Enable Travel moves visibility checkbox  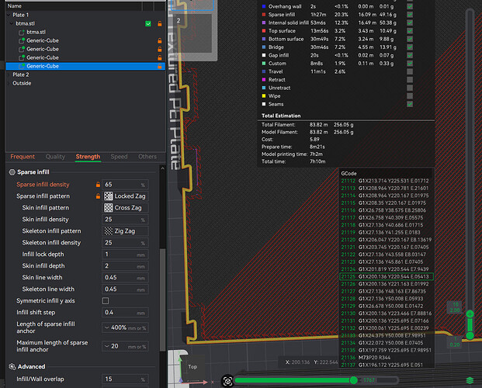pos(410,71)
